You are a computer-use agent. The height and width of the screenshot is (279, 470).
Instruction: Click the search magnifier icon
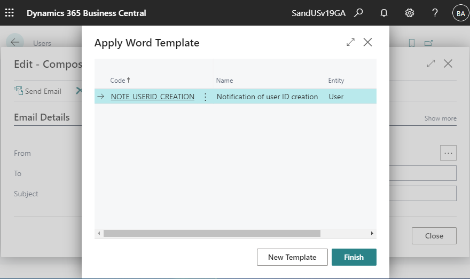pyautogui.click(x=358, y=13)
